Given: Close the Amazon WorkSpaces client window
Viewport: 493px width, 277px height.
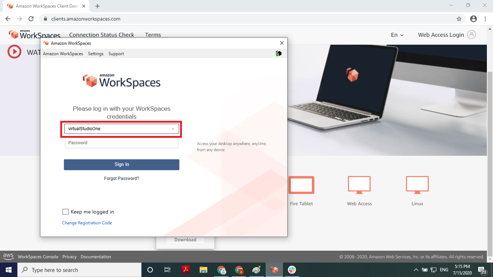Looking at the screenshot, I should (x=282, y=43).
